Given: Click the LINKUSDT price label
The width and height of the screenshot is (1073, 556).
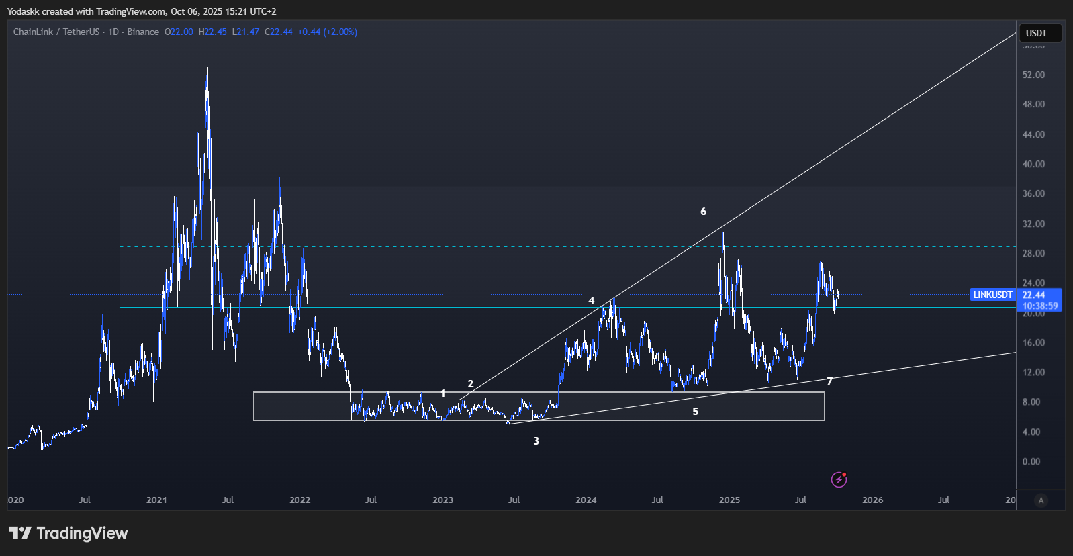Looking at the screenshot, I should [992, 295].
